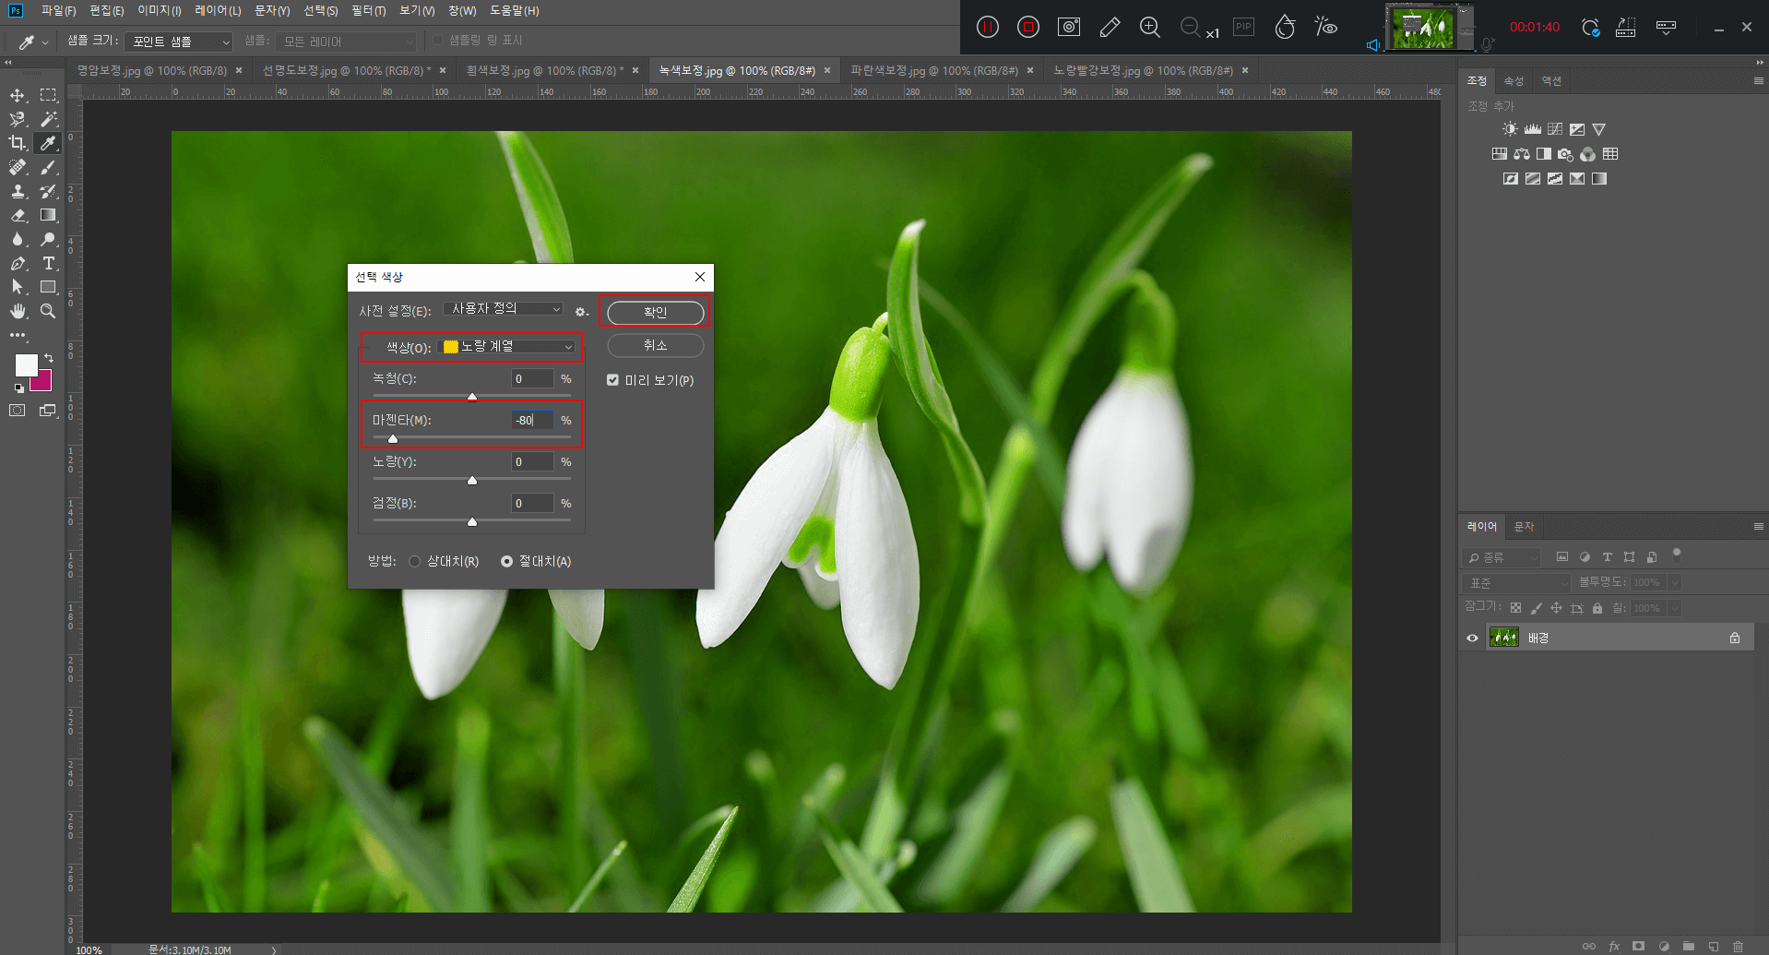Open the Filter menu
The width and height of the screenshot is (1769, 955).
(x=368, y=10)
